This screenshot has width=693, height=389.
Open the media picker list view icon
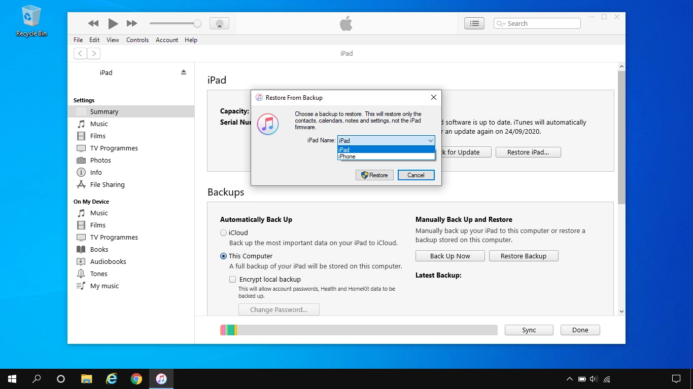click(x=474, y=23)
